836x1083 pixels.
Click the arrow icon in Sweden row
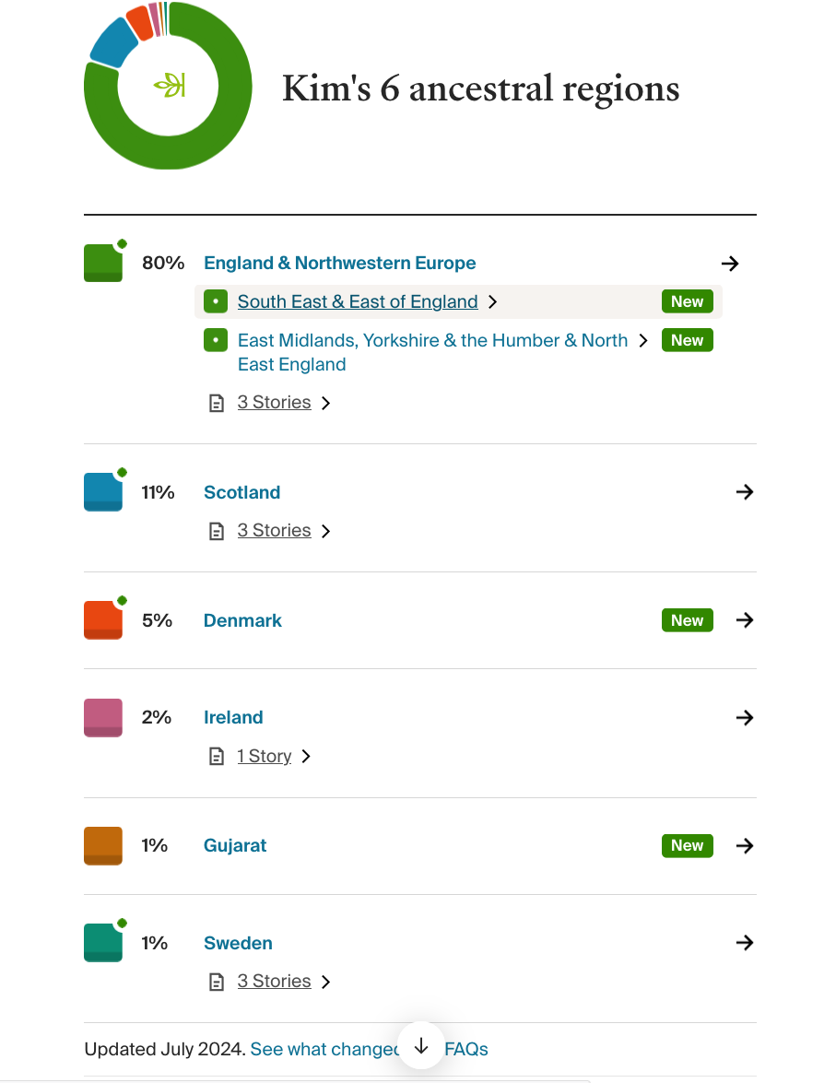point(745,943)
